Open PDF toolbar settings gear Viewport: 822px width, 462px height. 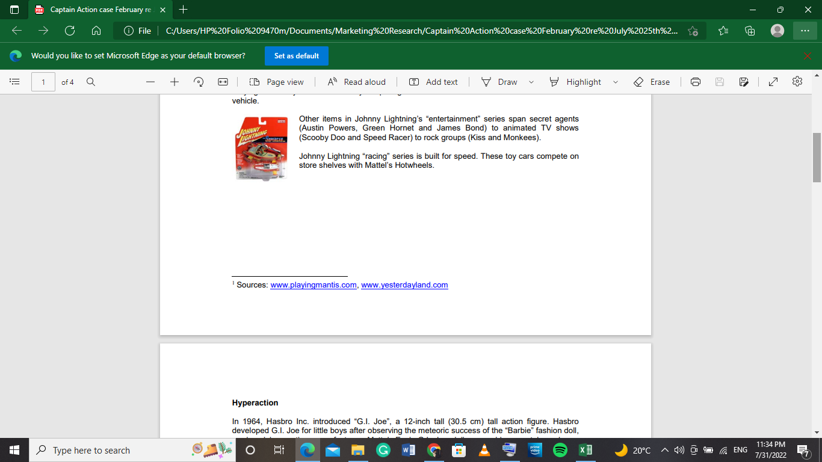point(797,82)
